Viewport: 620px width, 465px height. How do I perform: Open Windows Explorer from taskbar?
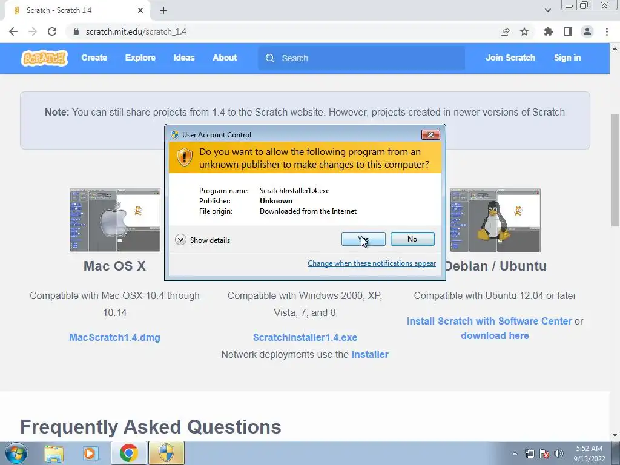click(54, 453)
